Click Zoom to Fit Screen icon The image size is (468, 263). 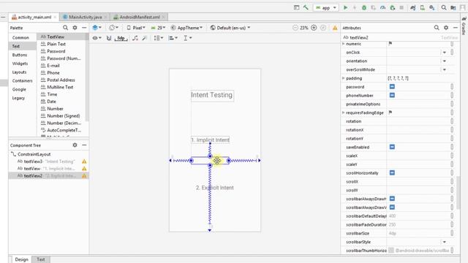tap(323, 28)
